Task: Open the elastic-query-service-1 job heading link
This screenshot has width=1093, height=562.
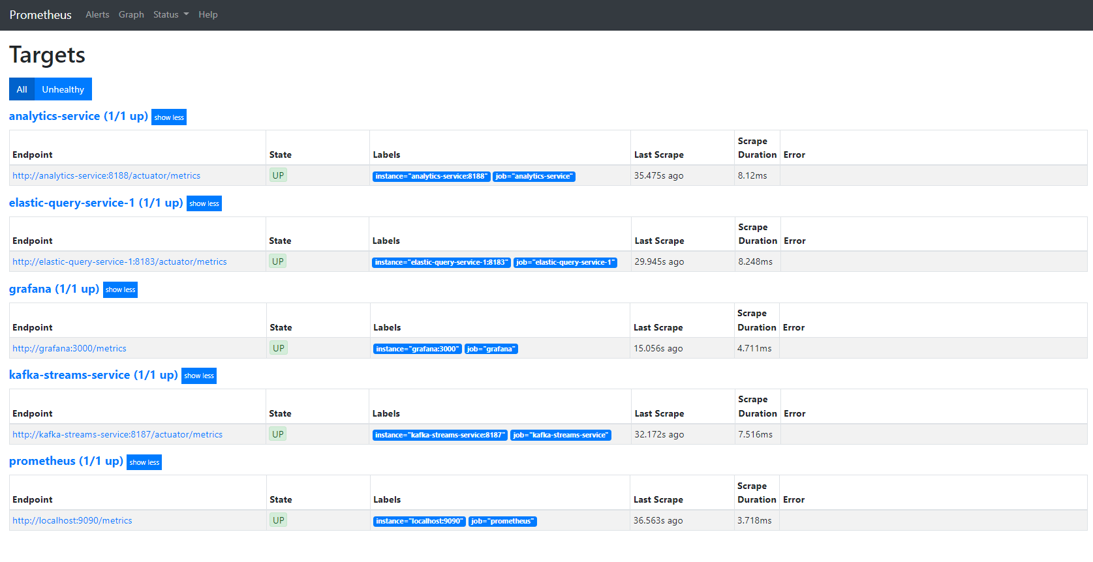Action: 96,203
